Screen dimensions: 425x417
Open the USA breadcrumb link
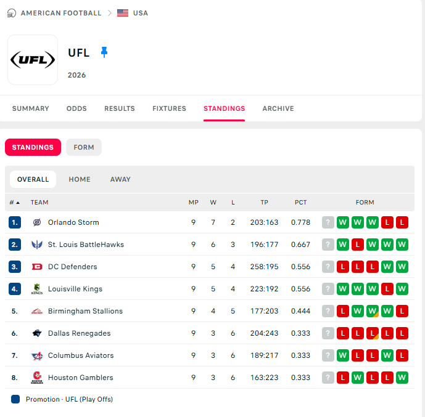(x=141, y=13)
